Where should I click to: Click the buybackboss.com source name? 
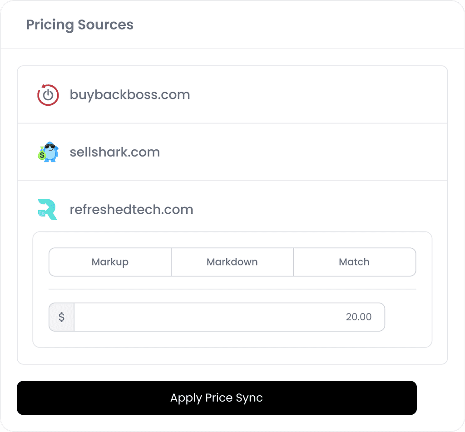[130, 95]
